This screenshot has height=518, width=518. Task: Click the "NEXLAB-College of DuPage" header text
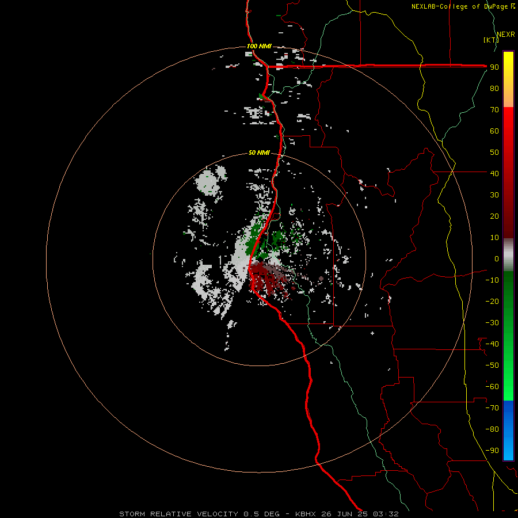tap(459, 6)
